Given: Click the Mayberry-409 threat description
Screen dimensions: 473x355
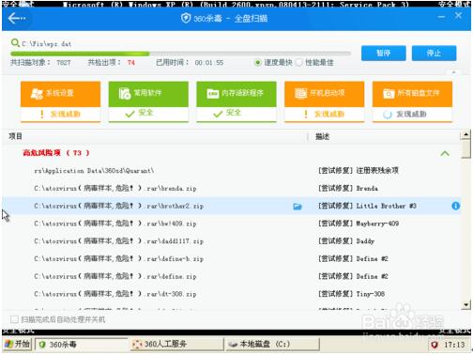Looking at the screenshot, I should pyautogui.click(x=377, y=224).
